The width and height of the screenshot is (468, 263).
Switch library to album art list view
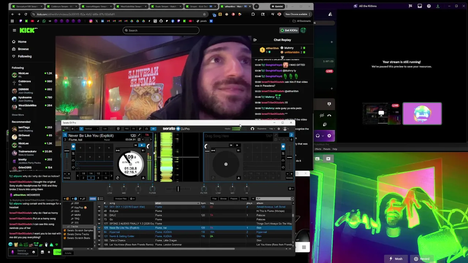pos(101,199)
